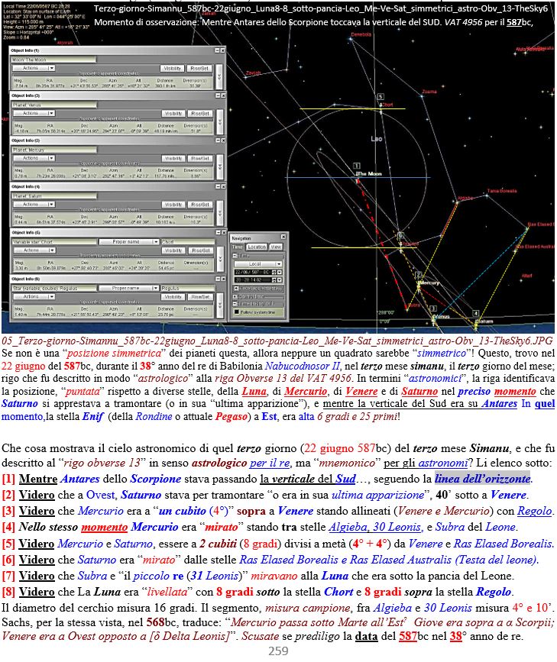
Task: Click 'The Moon' label on the sky chart
Action: pos(369,173)
